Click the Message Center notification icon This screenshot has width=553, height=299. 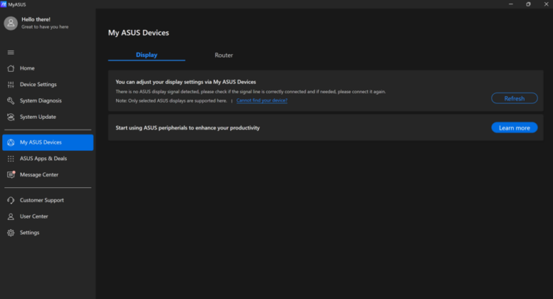pos(11,174)
